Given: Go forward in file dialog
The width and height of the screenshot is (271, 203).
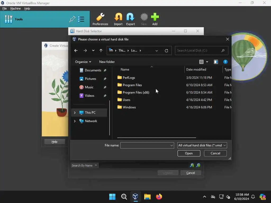Looking at the screenshot, I should click(85, 50).
